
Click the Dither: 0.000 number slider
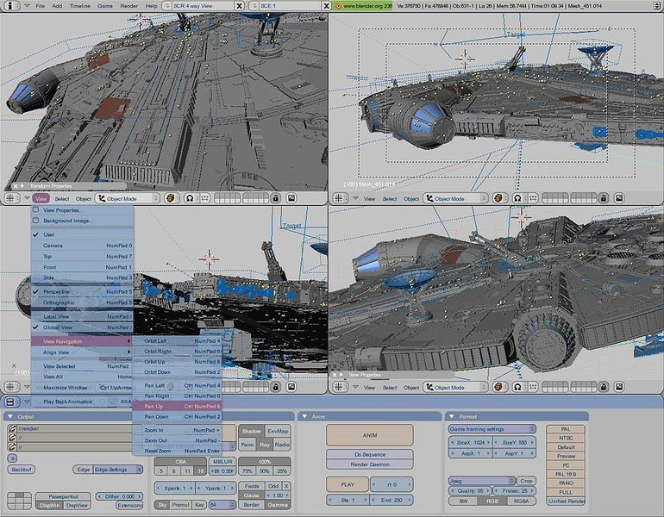pyautogui.click(x=119, y=496)
